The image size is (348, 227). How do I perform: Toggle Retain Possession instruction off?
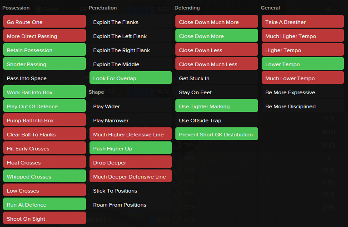[x=44, y=50]
